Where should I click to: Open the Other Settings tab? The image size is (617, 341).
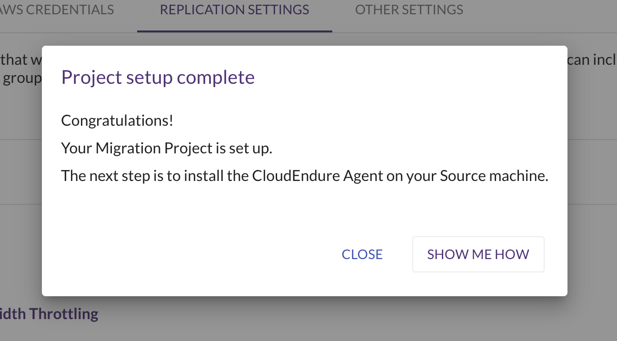409,10
